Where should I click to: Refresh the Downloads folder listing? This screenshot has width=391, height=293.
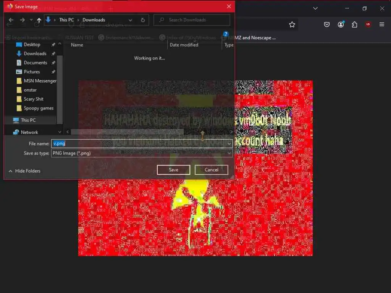point(143,20)
